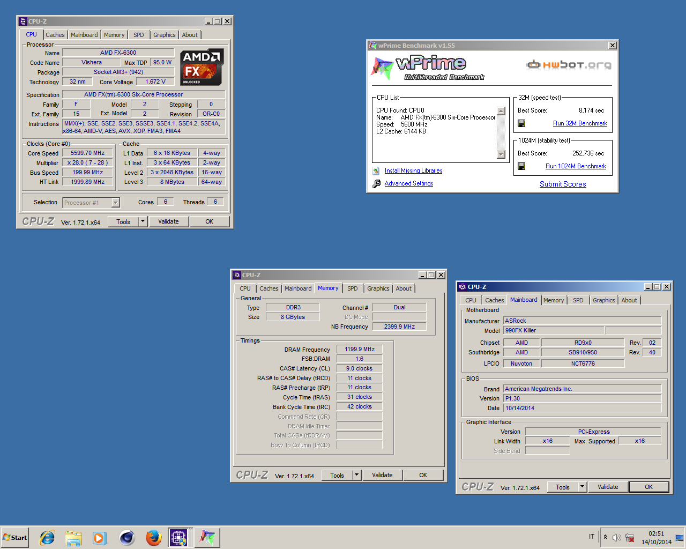
Task: Open Windows Explorer folder from taskbar
Action: click(73, 537)
